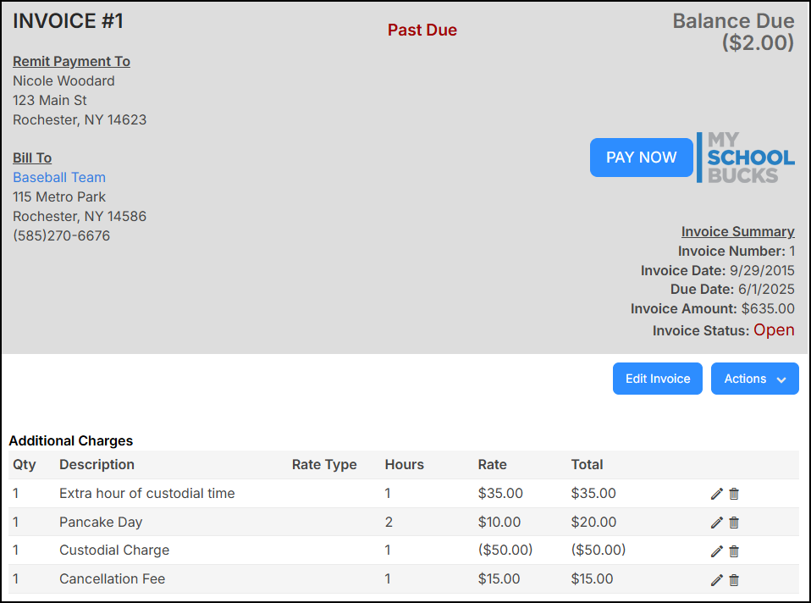Image resolution: width=811 pixels, height=603 pixels.
Task: Click the PAY NOW button
Action: [642, 158]
